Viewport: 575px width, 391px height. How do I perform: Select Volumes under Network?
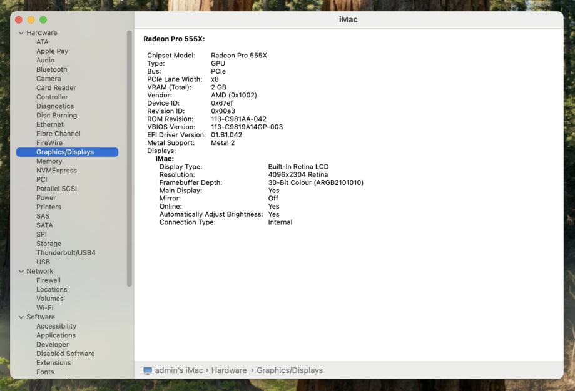50,299
